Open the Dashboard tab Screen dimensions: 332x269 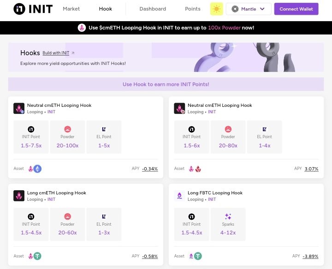coord(153,9)
